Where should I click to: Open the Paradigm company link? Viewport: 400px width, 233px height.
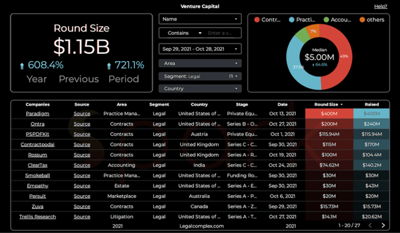(x=38, y=114)
